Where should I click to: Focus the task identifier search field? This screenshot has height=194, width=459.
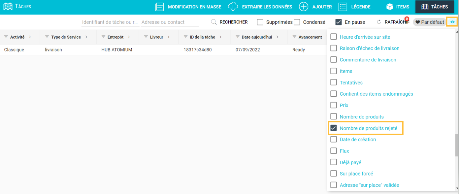111,22
